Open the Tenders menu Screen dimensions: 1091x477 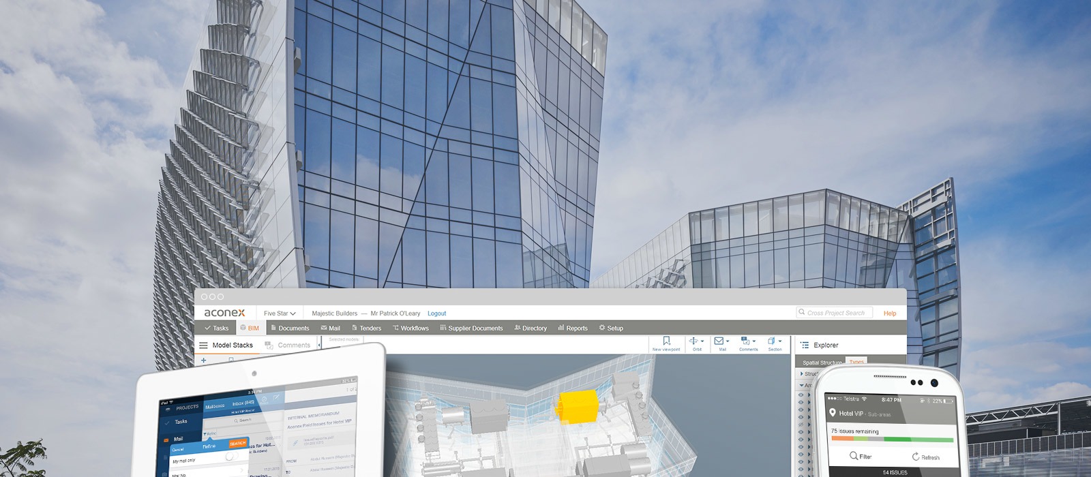coord(367,328)
